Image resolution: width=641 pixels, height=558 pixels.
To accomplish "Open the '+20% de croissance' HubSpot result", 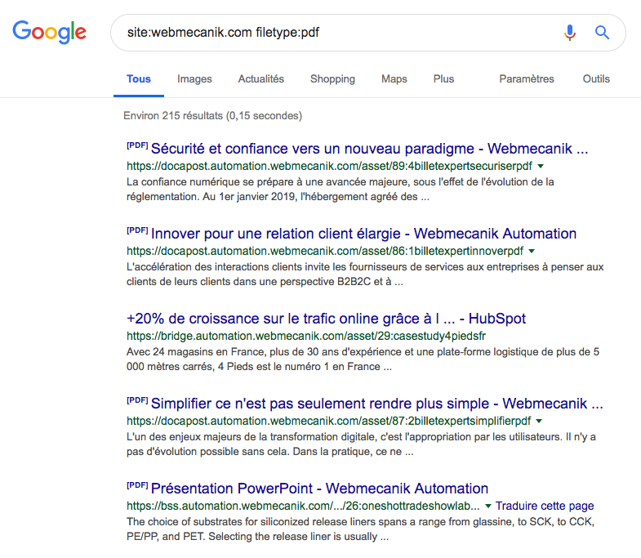I will 326,319.
